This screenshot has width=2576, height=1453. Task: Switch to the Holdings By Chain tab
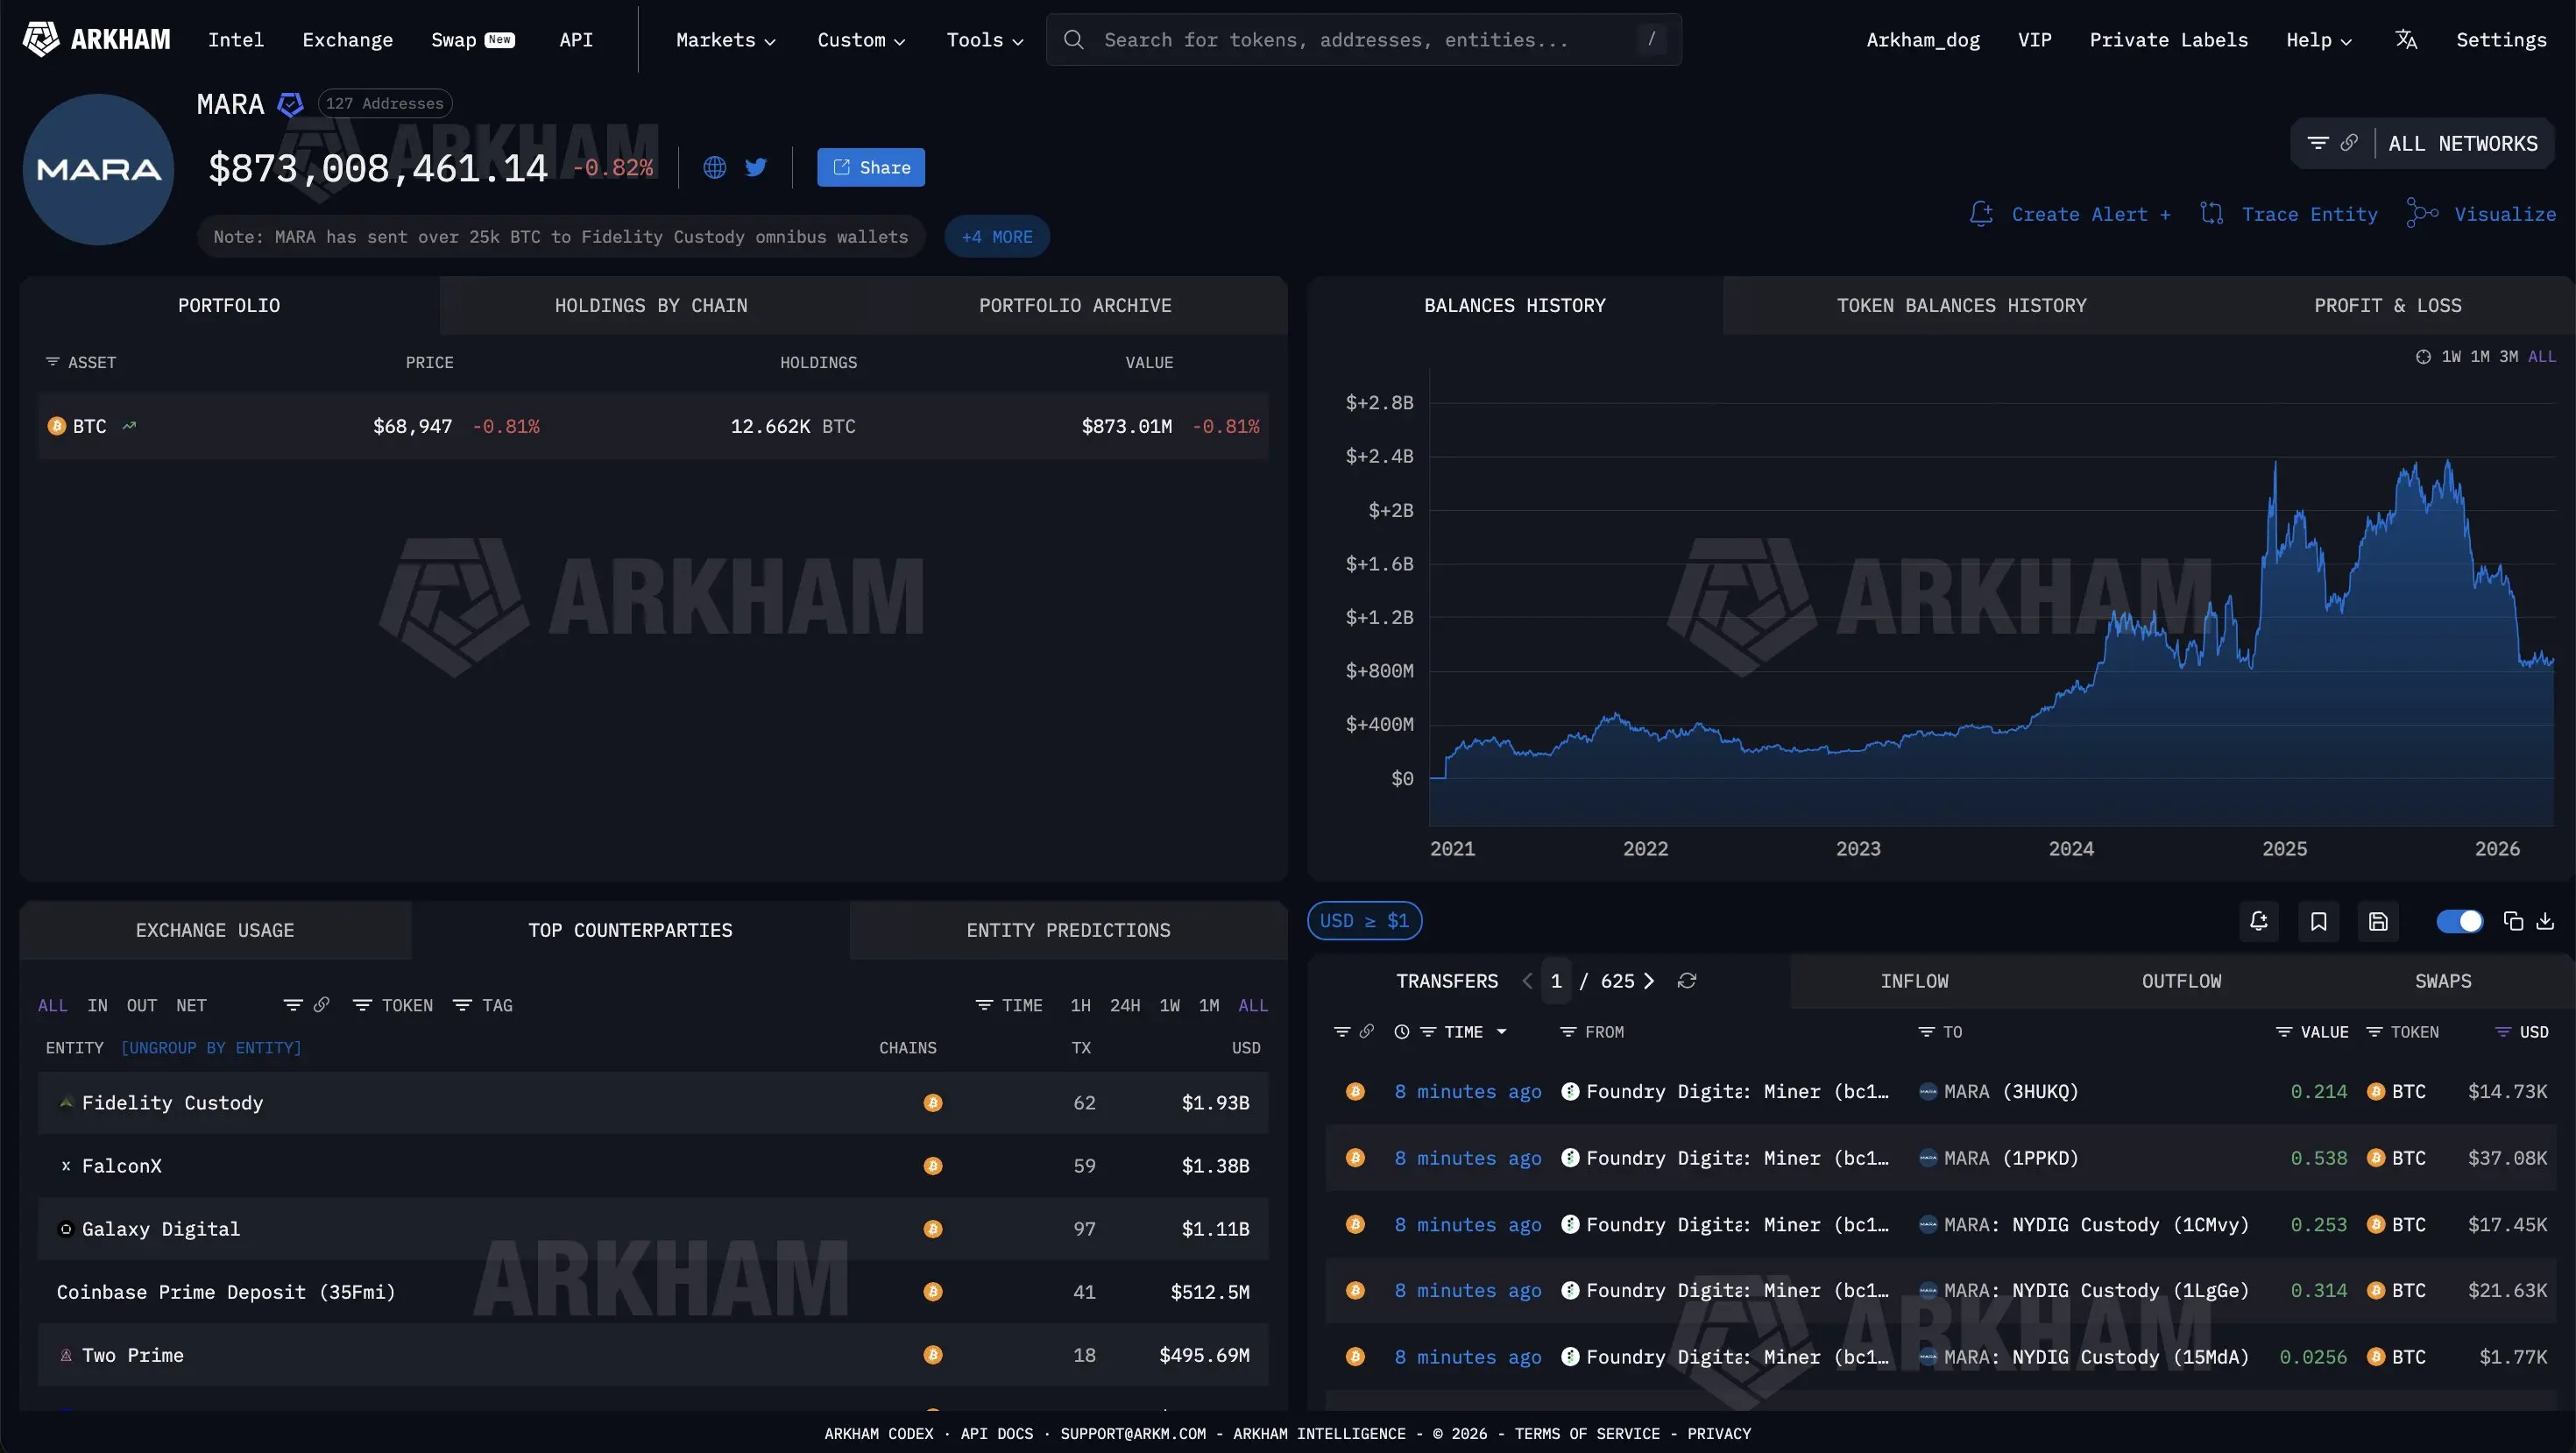(x=651, y=306)
